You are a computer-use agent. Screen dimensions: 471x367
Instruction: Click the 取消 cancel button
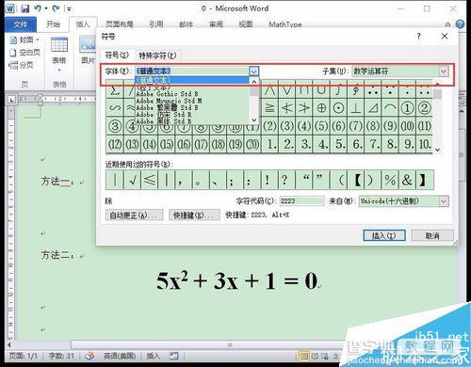pyautogui.click(x=432, y=235)
